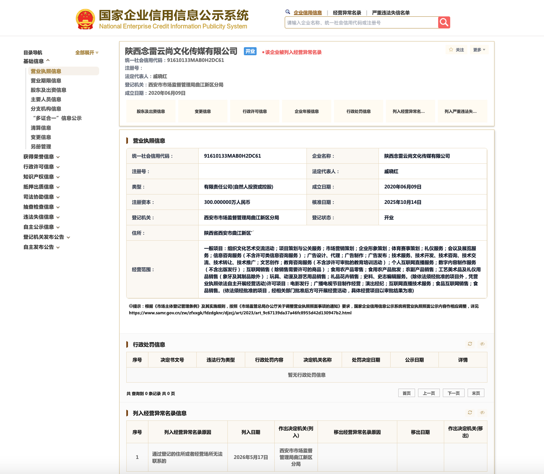Click the enterprise name search field
544x474 pixels.
(x=361, y=22)
